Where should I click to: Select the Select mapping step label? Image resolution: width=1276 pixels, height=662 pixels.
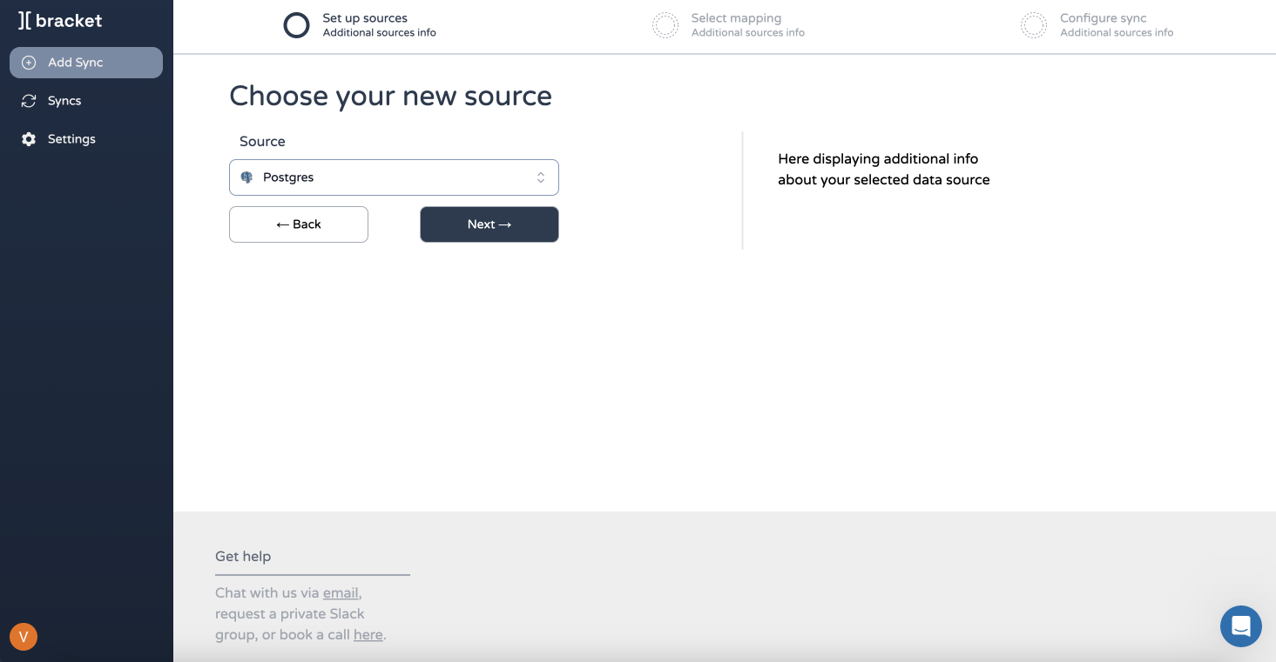(x=736, y=18)
